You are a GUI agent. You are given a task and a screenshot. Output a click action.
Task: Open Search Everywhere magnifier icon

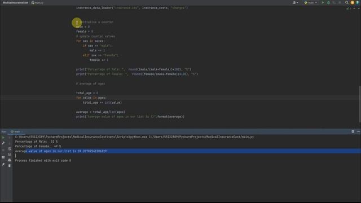coord(347,2)
